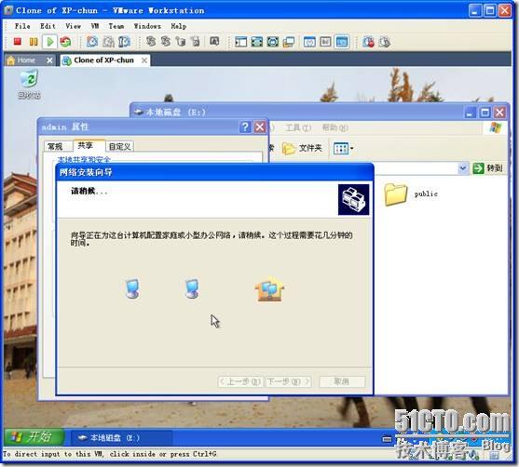The image size is (519, 467).
Task: Open the File menu
Action: point(22,26)
